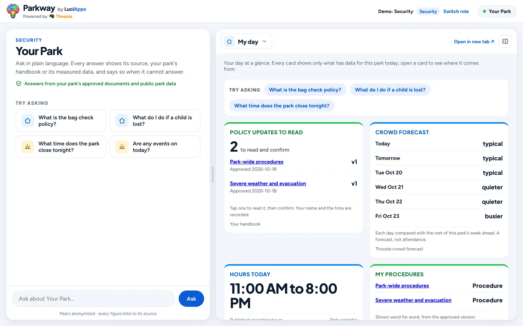
Task: Click the green Your Park status dot
Action: point(484,12)
